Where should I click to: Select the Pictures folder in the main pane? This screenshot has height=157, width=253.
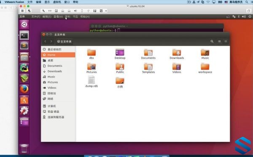pyautogui.click(x=92, y=68)
